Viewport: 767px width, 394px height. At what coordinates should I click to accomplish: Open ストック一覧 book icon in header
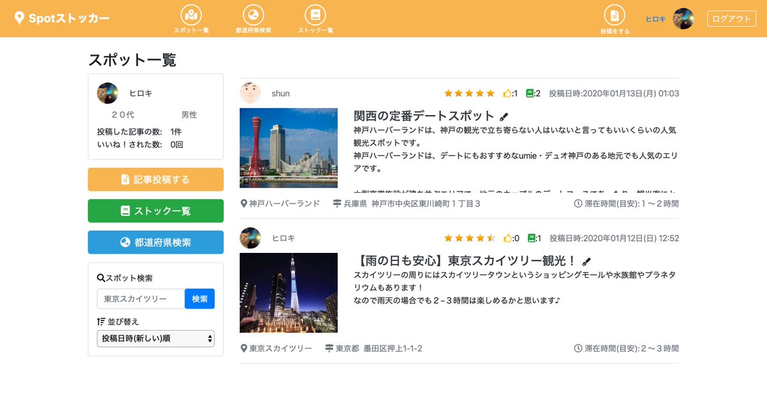pyautogui.click(x=315, y=15)
